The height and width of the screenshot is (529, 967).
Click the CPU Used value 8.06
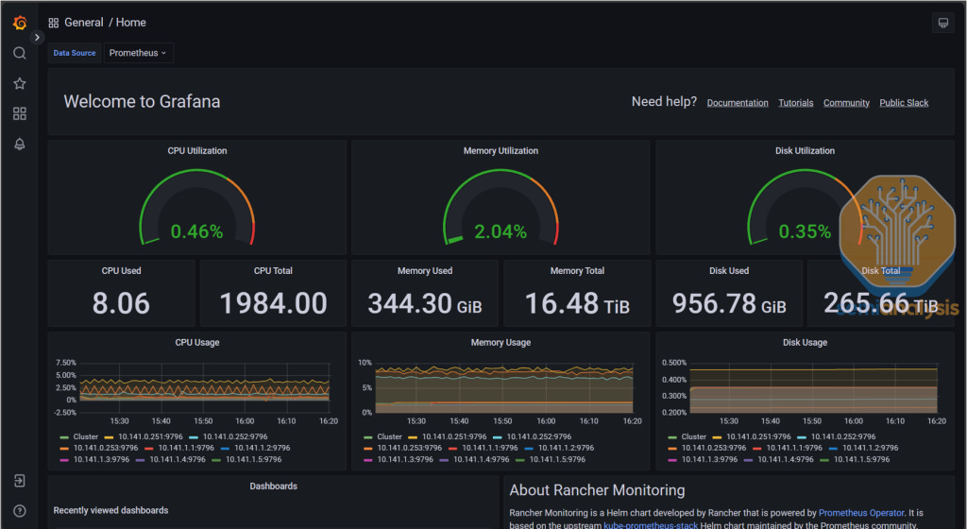[x=121, y=303]
